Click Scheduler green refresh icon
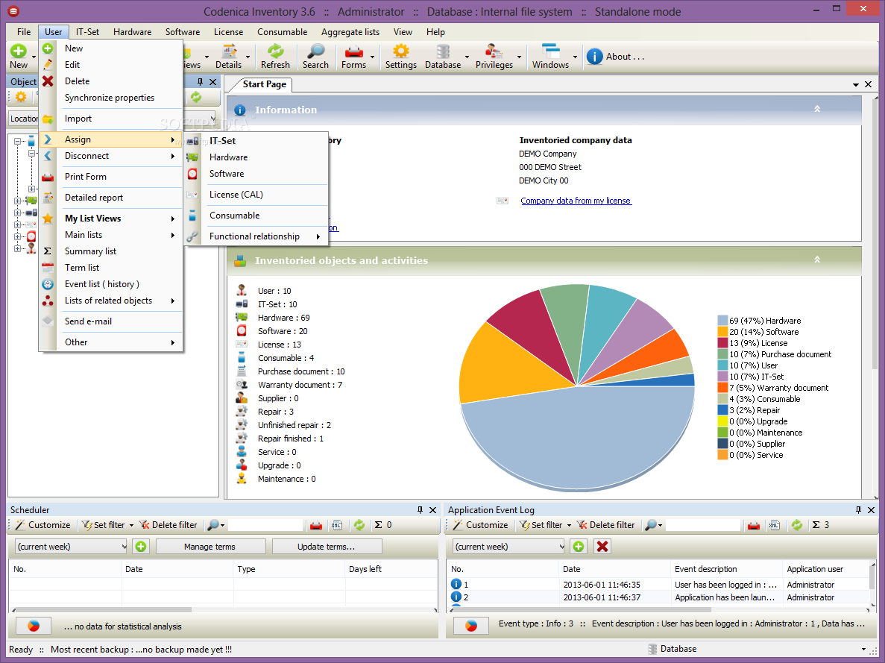Image resolution: width=885 pixels, height=663 pixels. tap(359, 525)
